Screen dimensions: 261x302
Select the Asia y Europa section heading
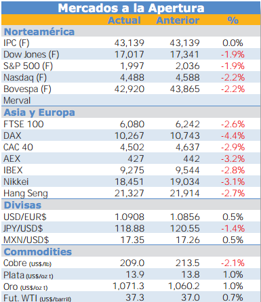point(39,112)
